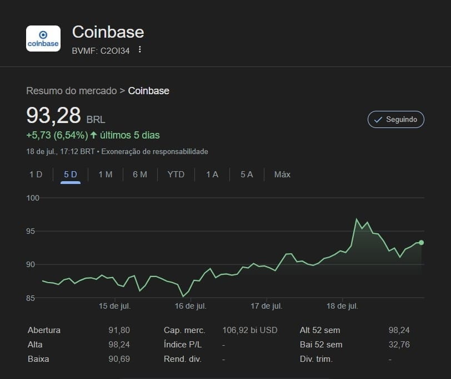Viewport: 451px width, 379px height.
Task: Click the Bai 52 sem value 32,76
Action: [399, 345]
